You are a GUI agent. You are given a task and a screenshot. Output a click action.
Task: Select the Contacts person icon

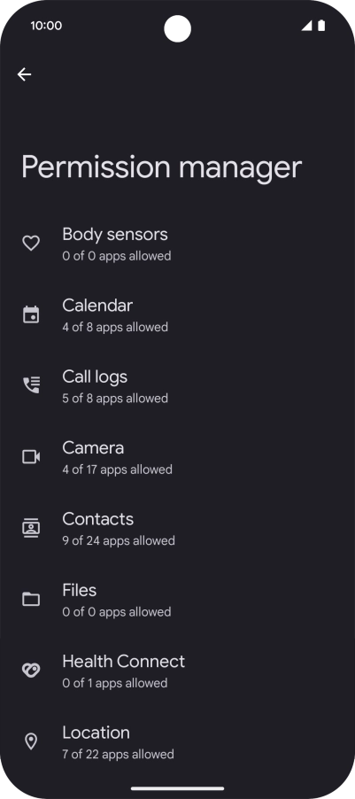31,528
